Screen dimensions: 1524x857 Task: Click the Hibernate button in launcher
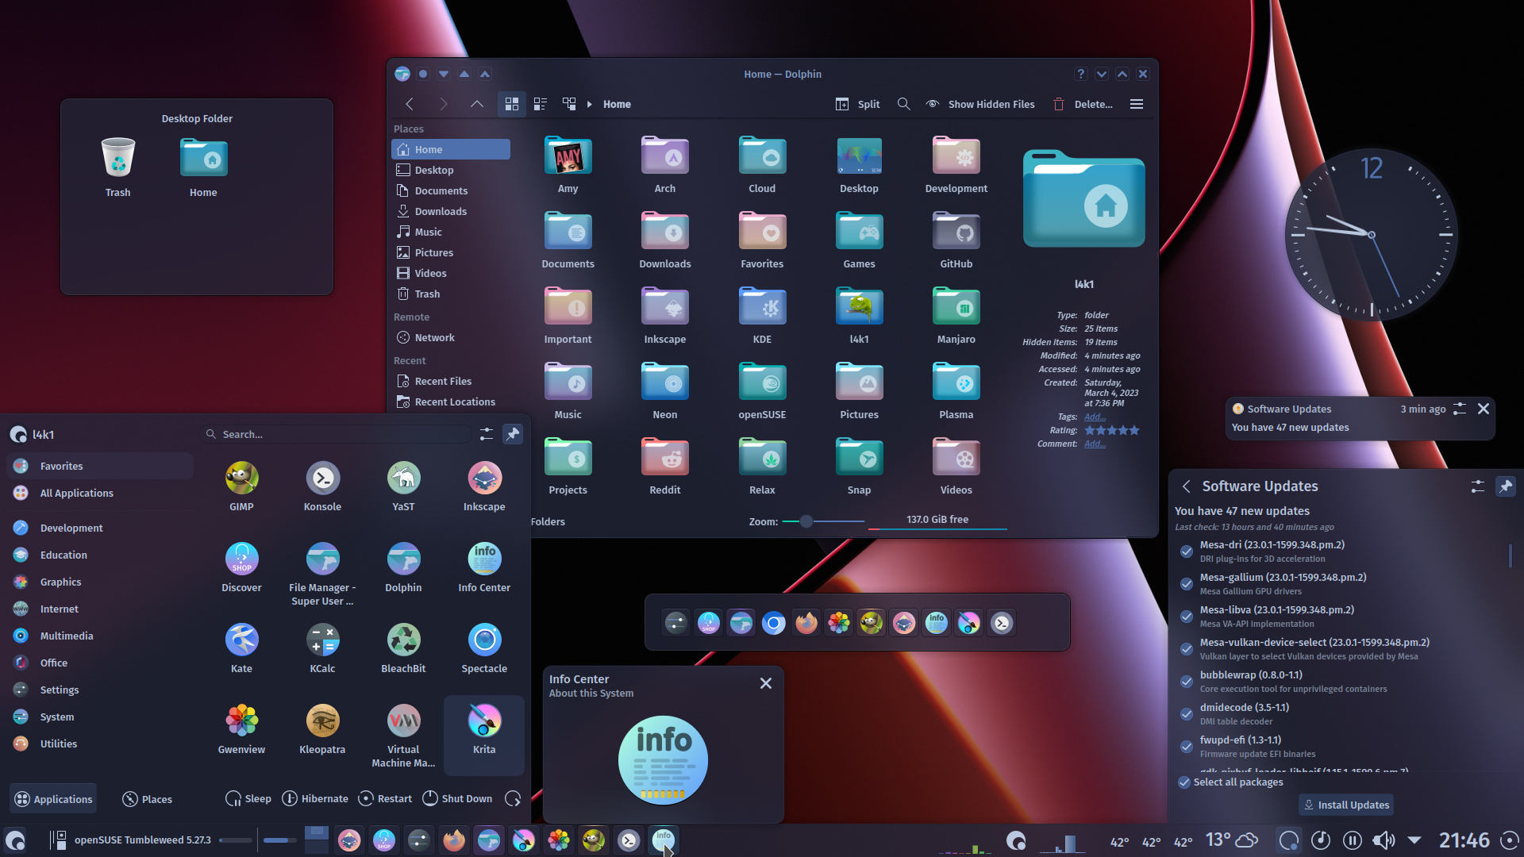315,798
